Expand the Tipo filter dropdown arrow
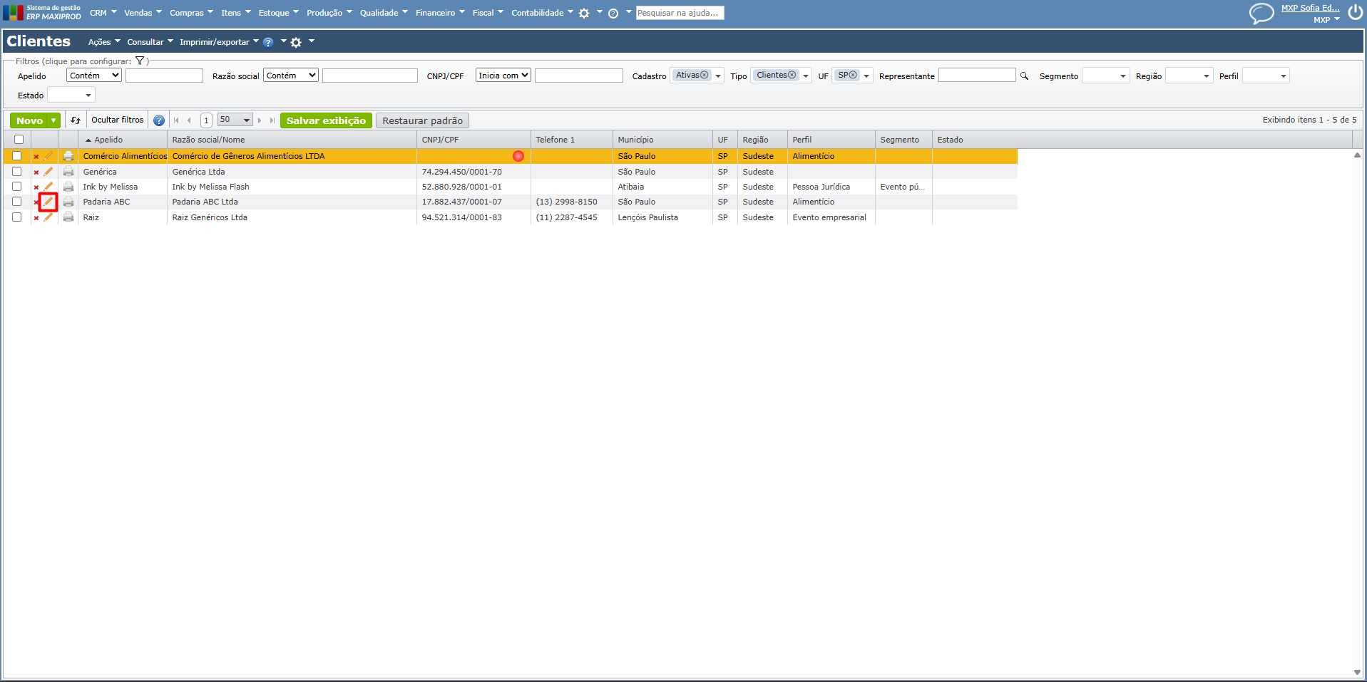This screenshot has width=1367, height=682. (x=806, y=76)
